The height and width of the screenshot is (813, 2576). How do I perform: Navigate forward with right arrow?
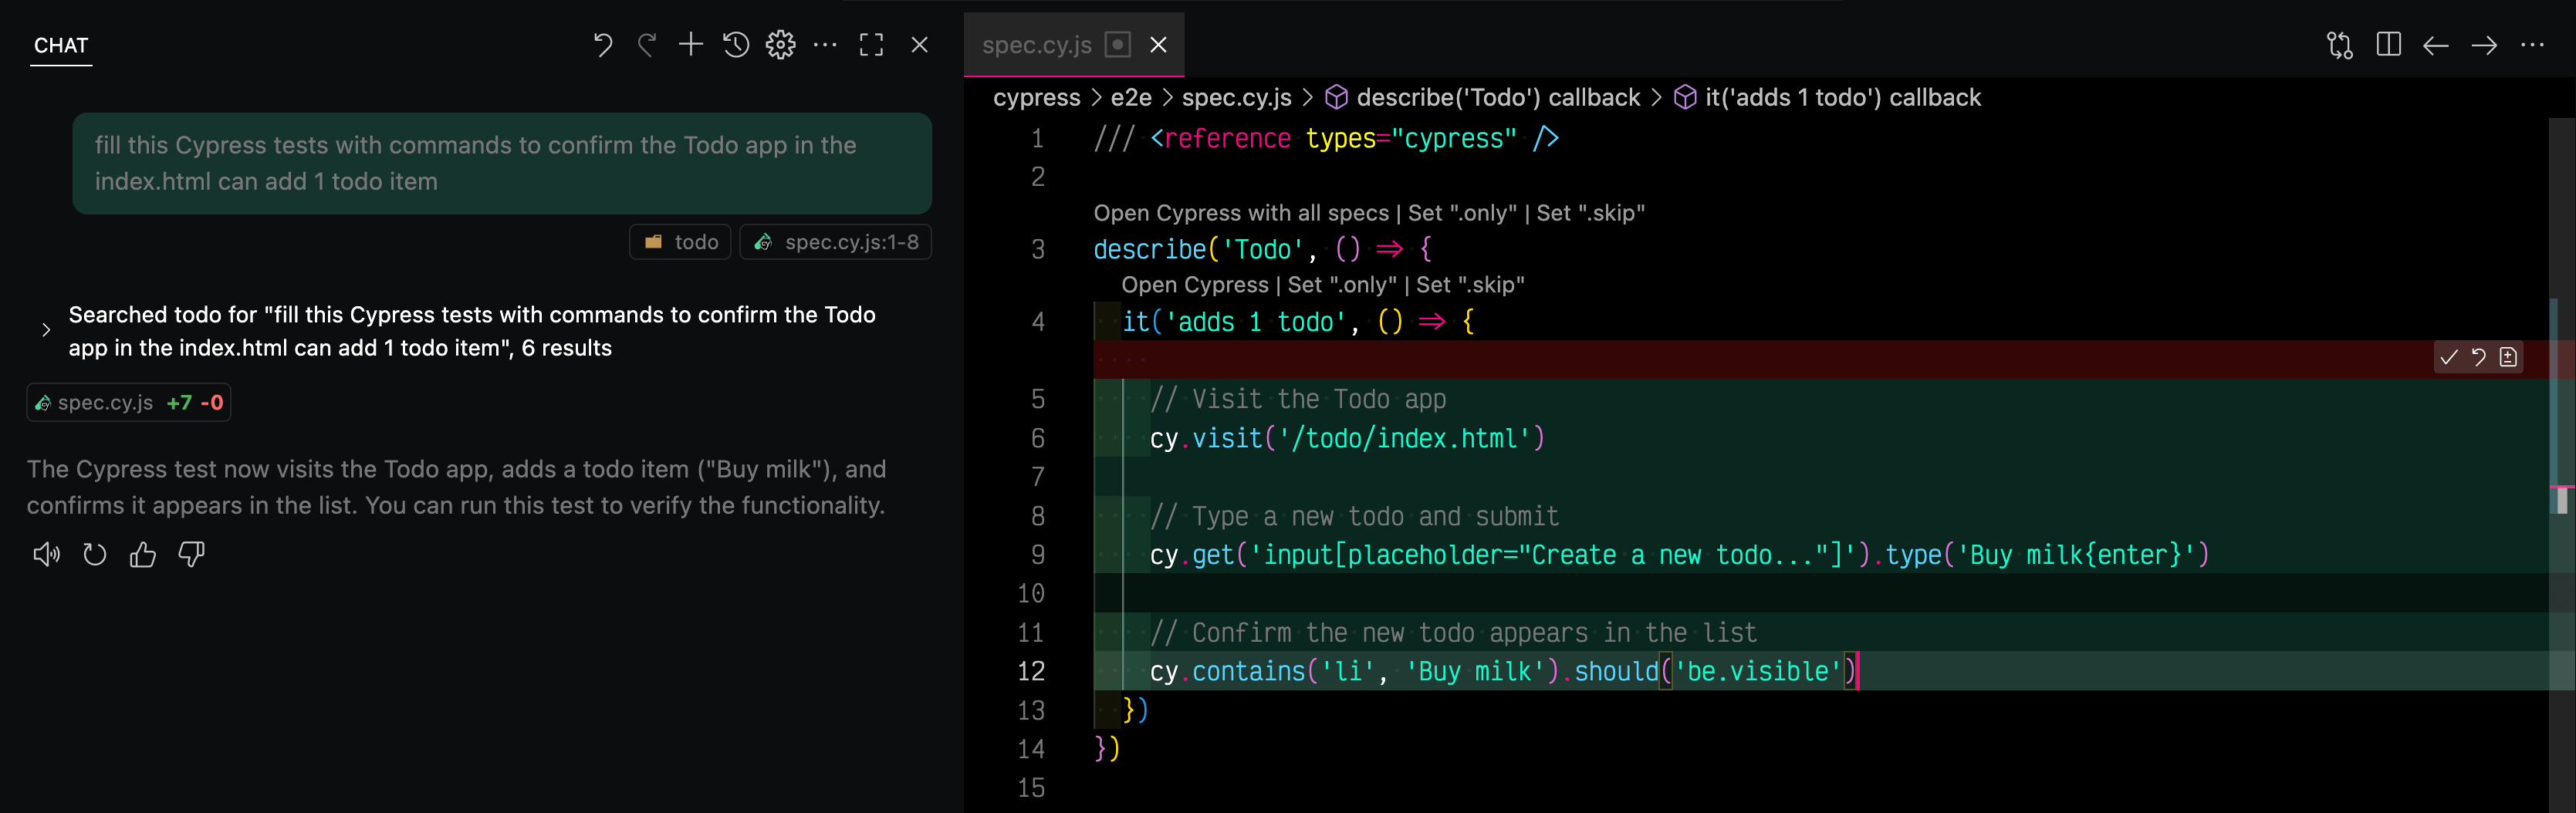2484,45
